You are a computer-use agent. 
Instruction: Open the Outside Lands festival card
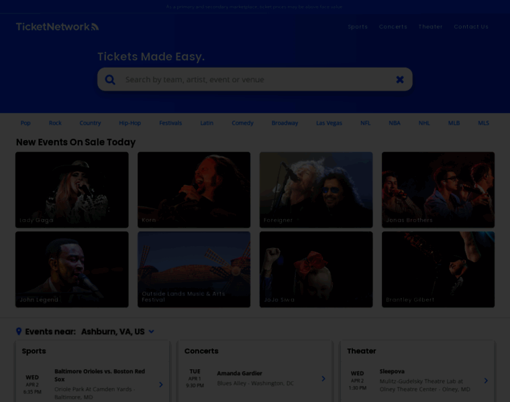tap(194, 269)
